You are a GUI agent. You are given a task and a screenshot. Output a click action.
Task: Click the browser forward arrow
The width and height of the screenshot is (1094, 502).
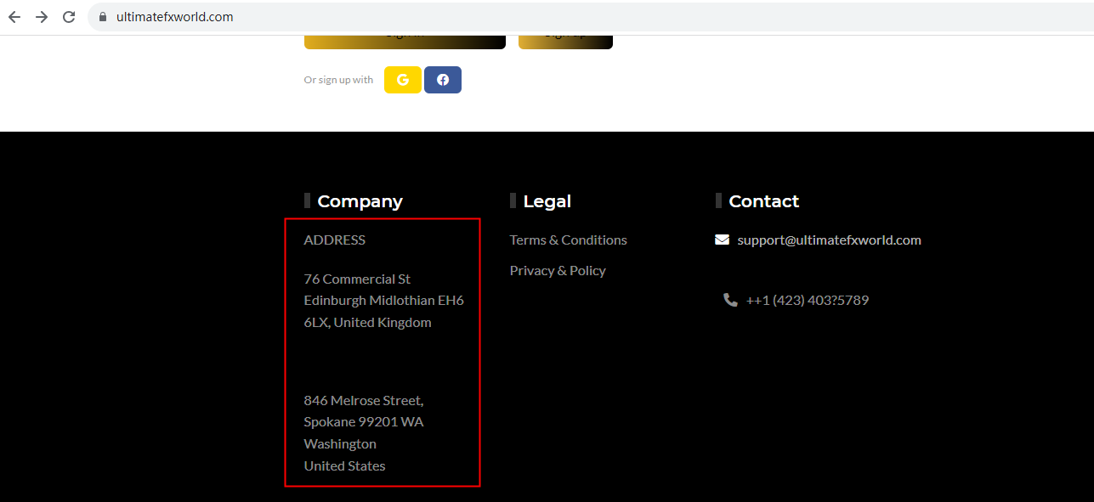click(42, 17)
